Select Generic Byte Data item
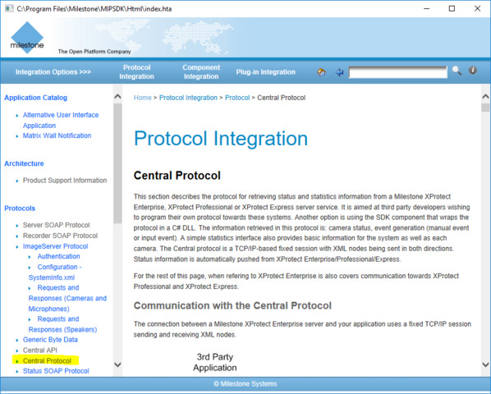The height and width of the screenshot is (394, 491). pyautogui.click(x=50, y=340)
